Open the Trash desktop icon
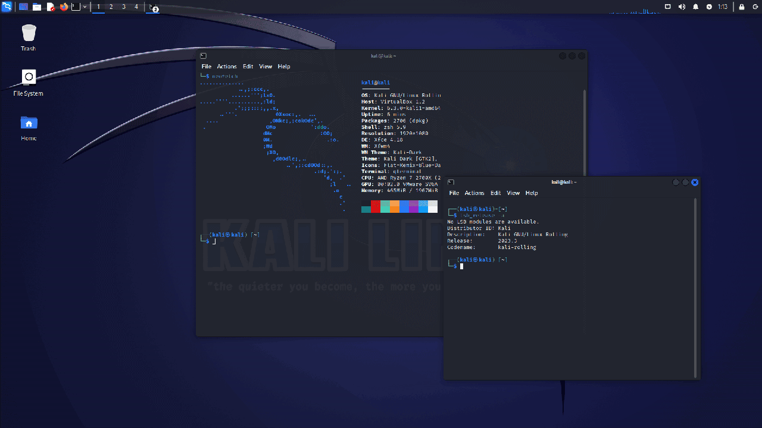This screenshot has width=762, height=428. pyautogui.click(x=29, y=33)
